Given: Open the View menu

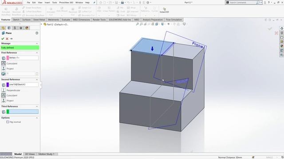Looking at the screenshot, I should point(40,3).
